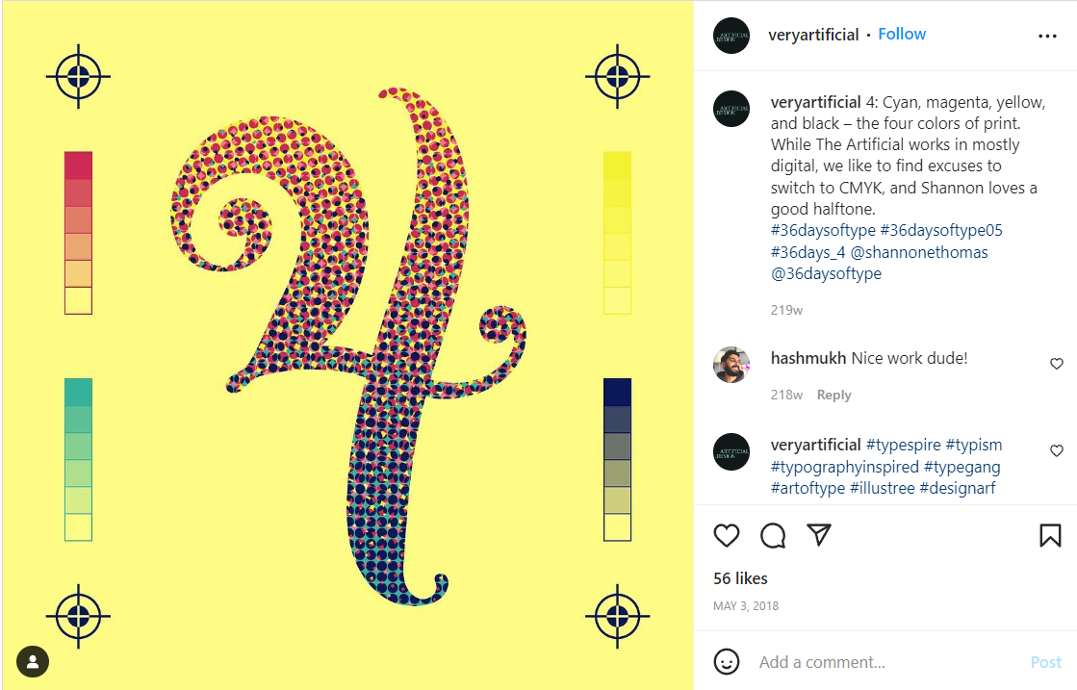Open veryartificial profile avatar in header

(x=731, y=36)
